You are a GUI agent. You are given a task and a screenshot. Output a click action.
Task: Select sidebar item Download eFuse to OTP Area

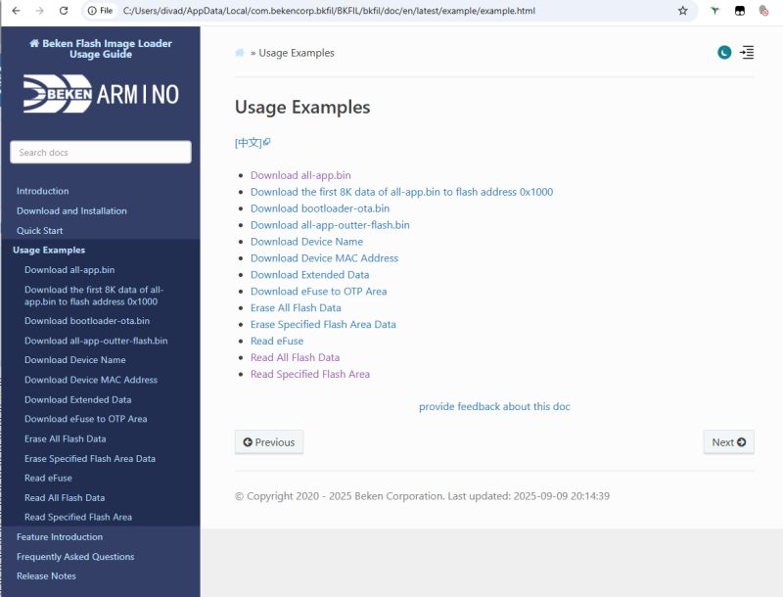[86, 419]
